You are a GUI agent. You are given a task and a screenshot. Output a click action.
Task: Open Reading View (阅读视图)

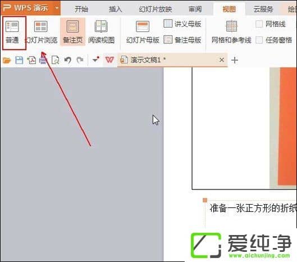pyautogui.click(x=101, y=32)
